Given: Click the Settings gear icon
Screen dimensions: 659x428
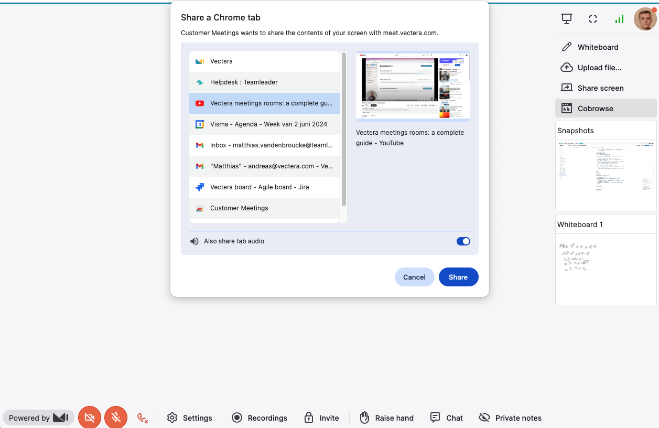Looking at the screenshot, I should (172, 418).
